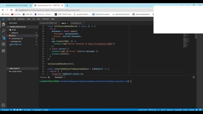Reload the page with the refresh icon
This screenshot has height=114, width=203.
[11, 10]
